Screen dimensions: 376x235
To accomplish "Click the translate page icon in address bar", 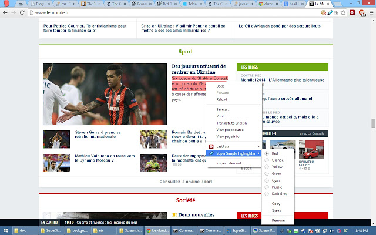I will coord(337,12).
